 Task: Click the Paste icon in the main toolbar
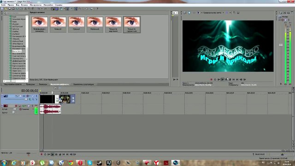33,9
